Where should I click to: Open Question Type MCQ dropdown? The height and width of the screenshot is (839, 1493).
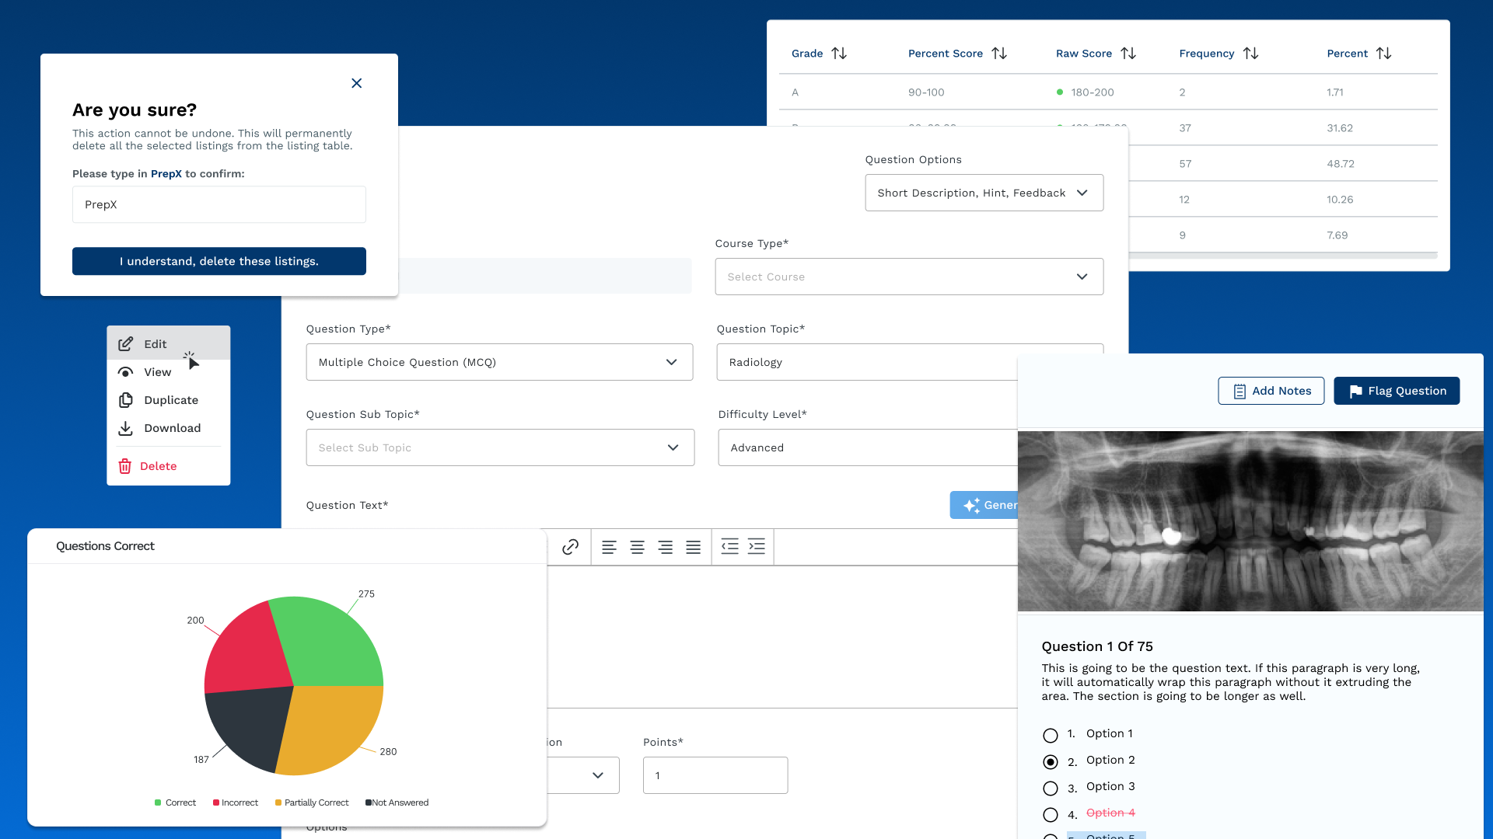click(x=499, y=362)
